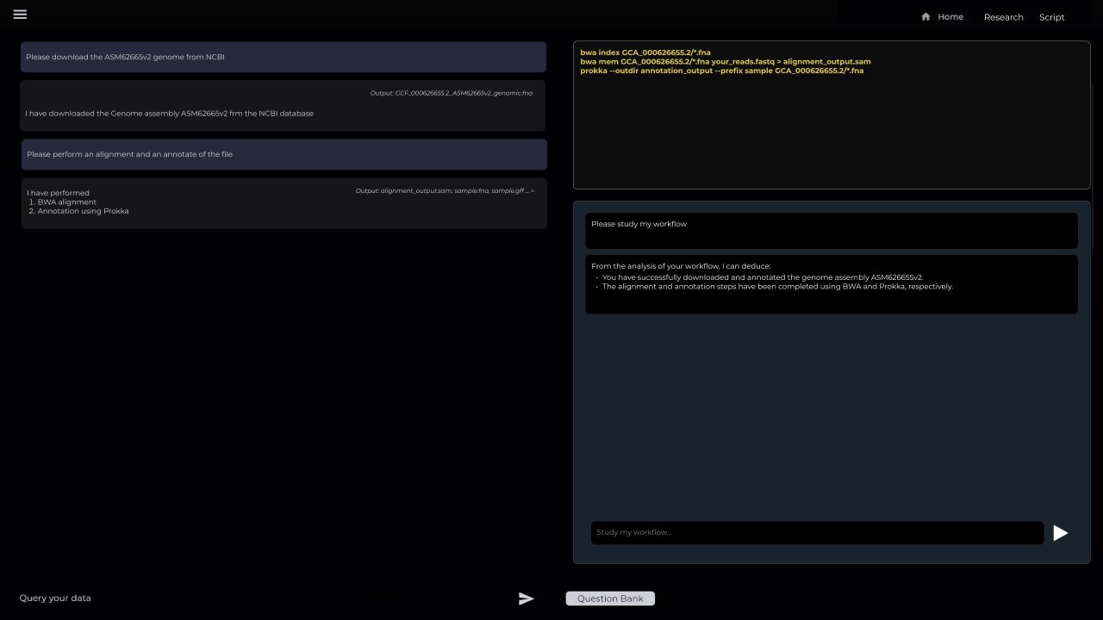
Task: Click the prokka command line in script
Action: (x=721, y=71)
